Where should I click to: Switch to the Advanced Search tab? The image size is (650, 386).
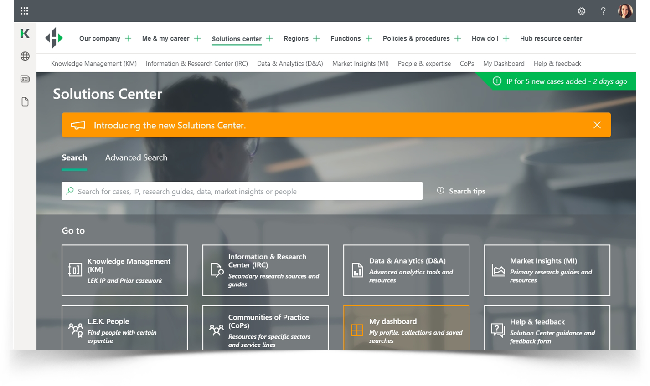coord(136,157)
